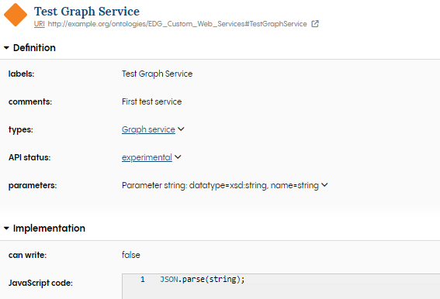The image size is (440, 299).
Task: Click the 'labels:' property label
Action: tap(21, 74)
